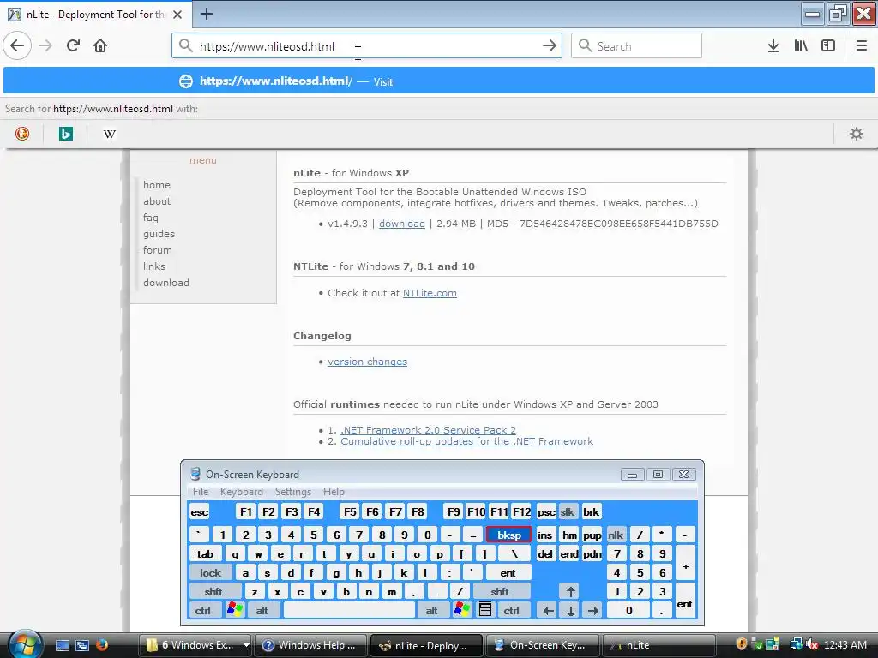878x658 pixels.
Task: Toggle the right shft key
Action: click(500, 591)
